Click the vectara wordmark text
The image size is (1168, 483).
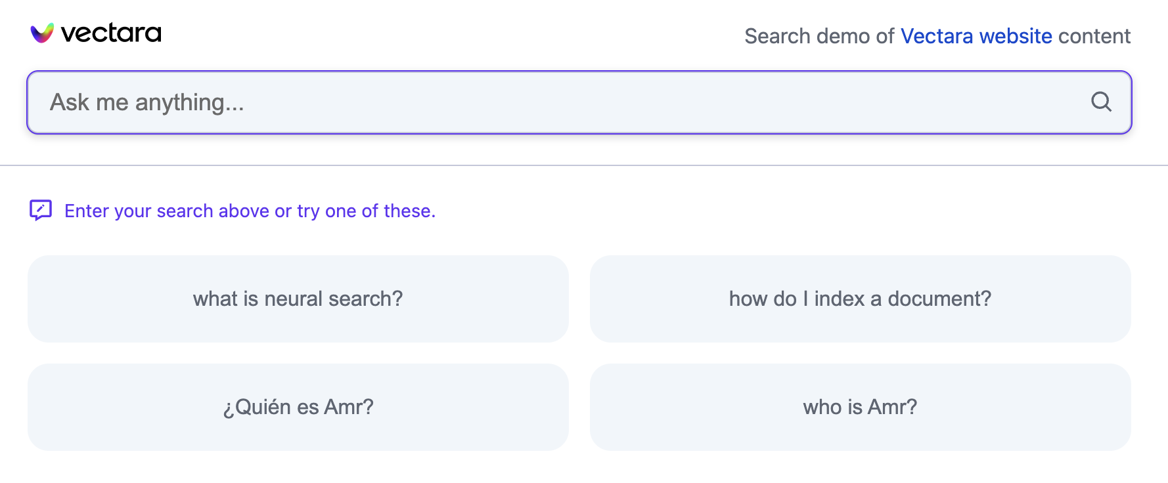[x=111, y=33]
